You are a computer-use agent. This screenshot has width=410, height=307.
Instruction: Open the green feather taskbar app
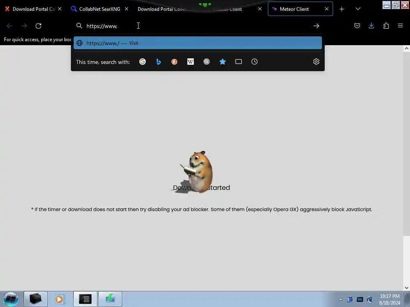point(110,299)
